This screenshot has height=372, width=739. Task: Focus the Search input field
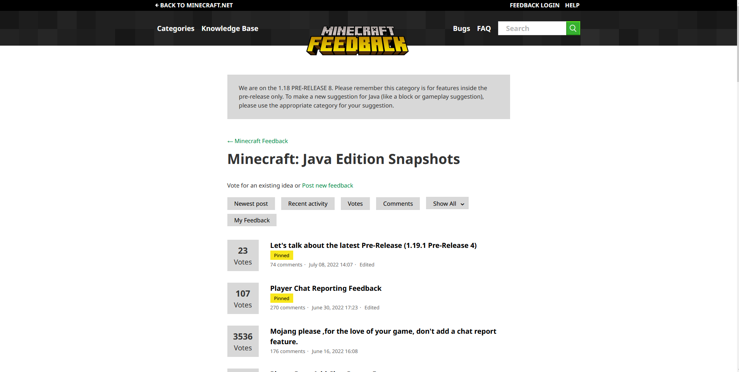[x=532, y=28]
